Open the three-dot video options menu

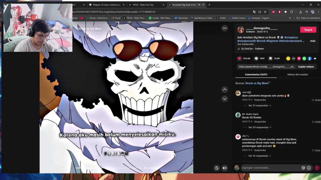click(x=225, y=28)
